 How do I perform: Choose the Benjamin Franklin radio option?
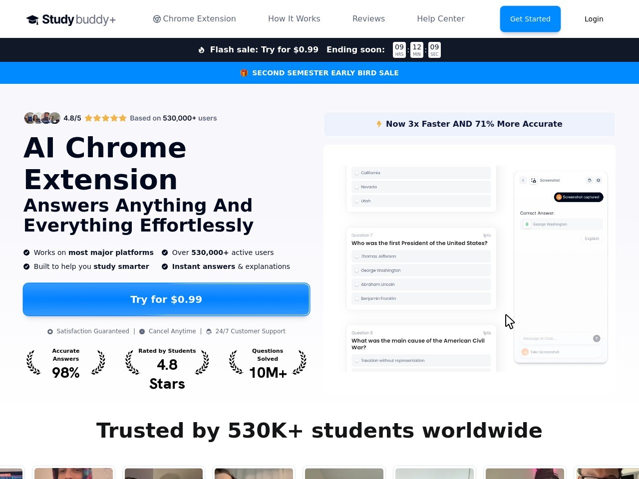357,298
